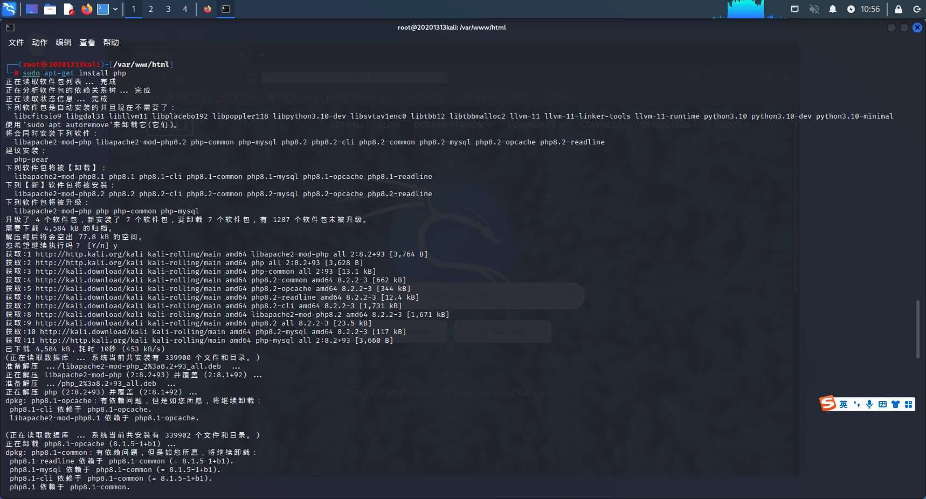
Task: Open the file manager from the panel
Action: (x=50, y=9)
